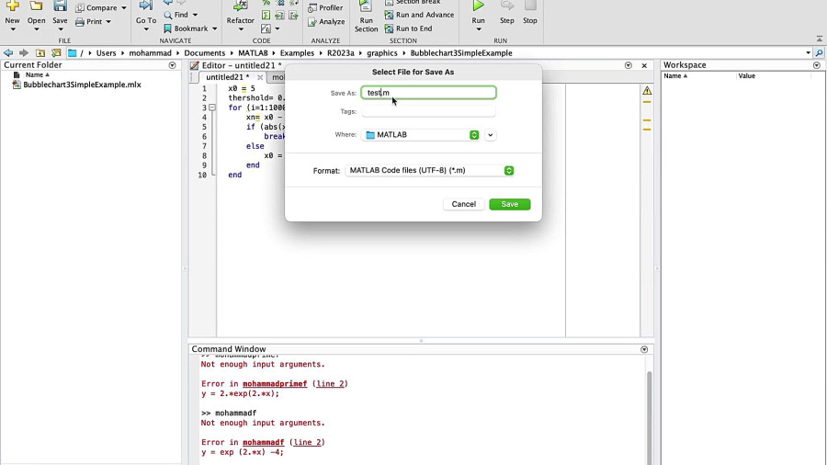
Task: Open mohammadf error link
Action: [263, 442]
